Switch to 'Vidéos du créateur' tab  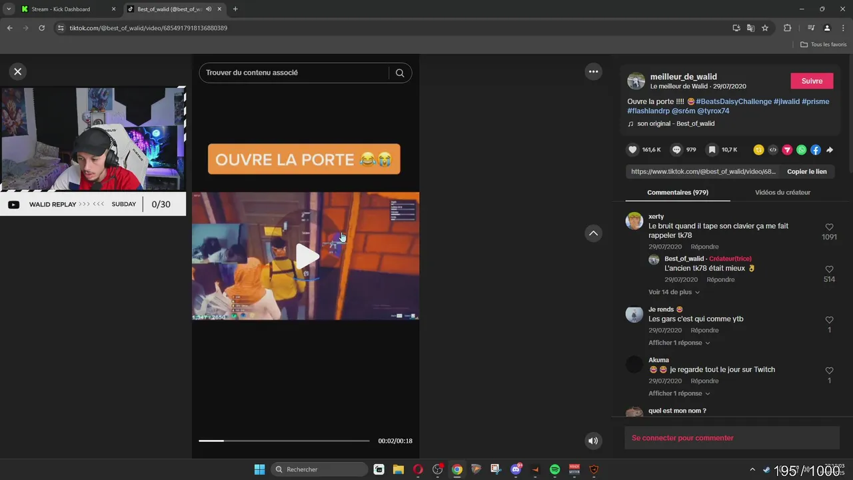click(782, 192)
